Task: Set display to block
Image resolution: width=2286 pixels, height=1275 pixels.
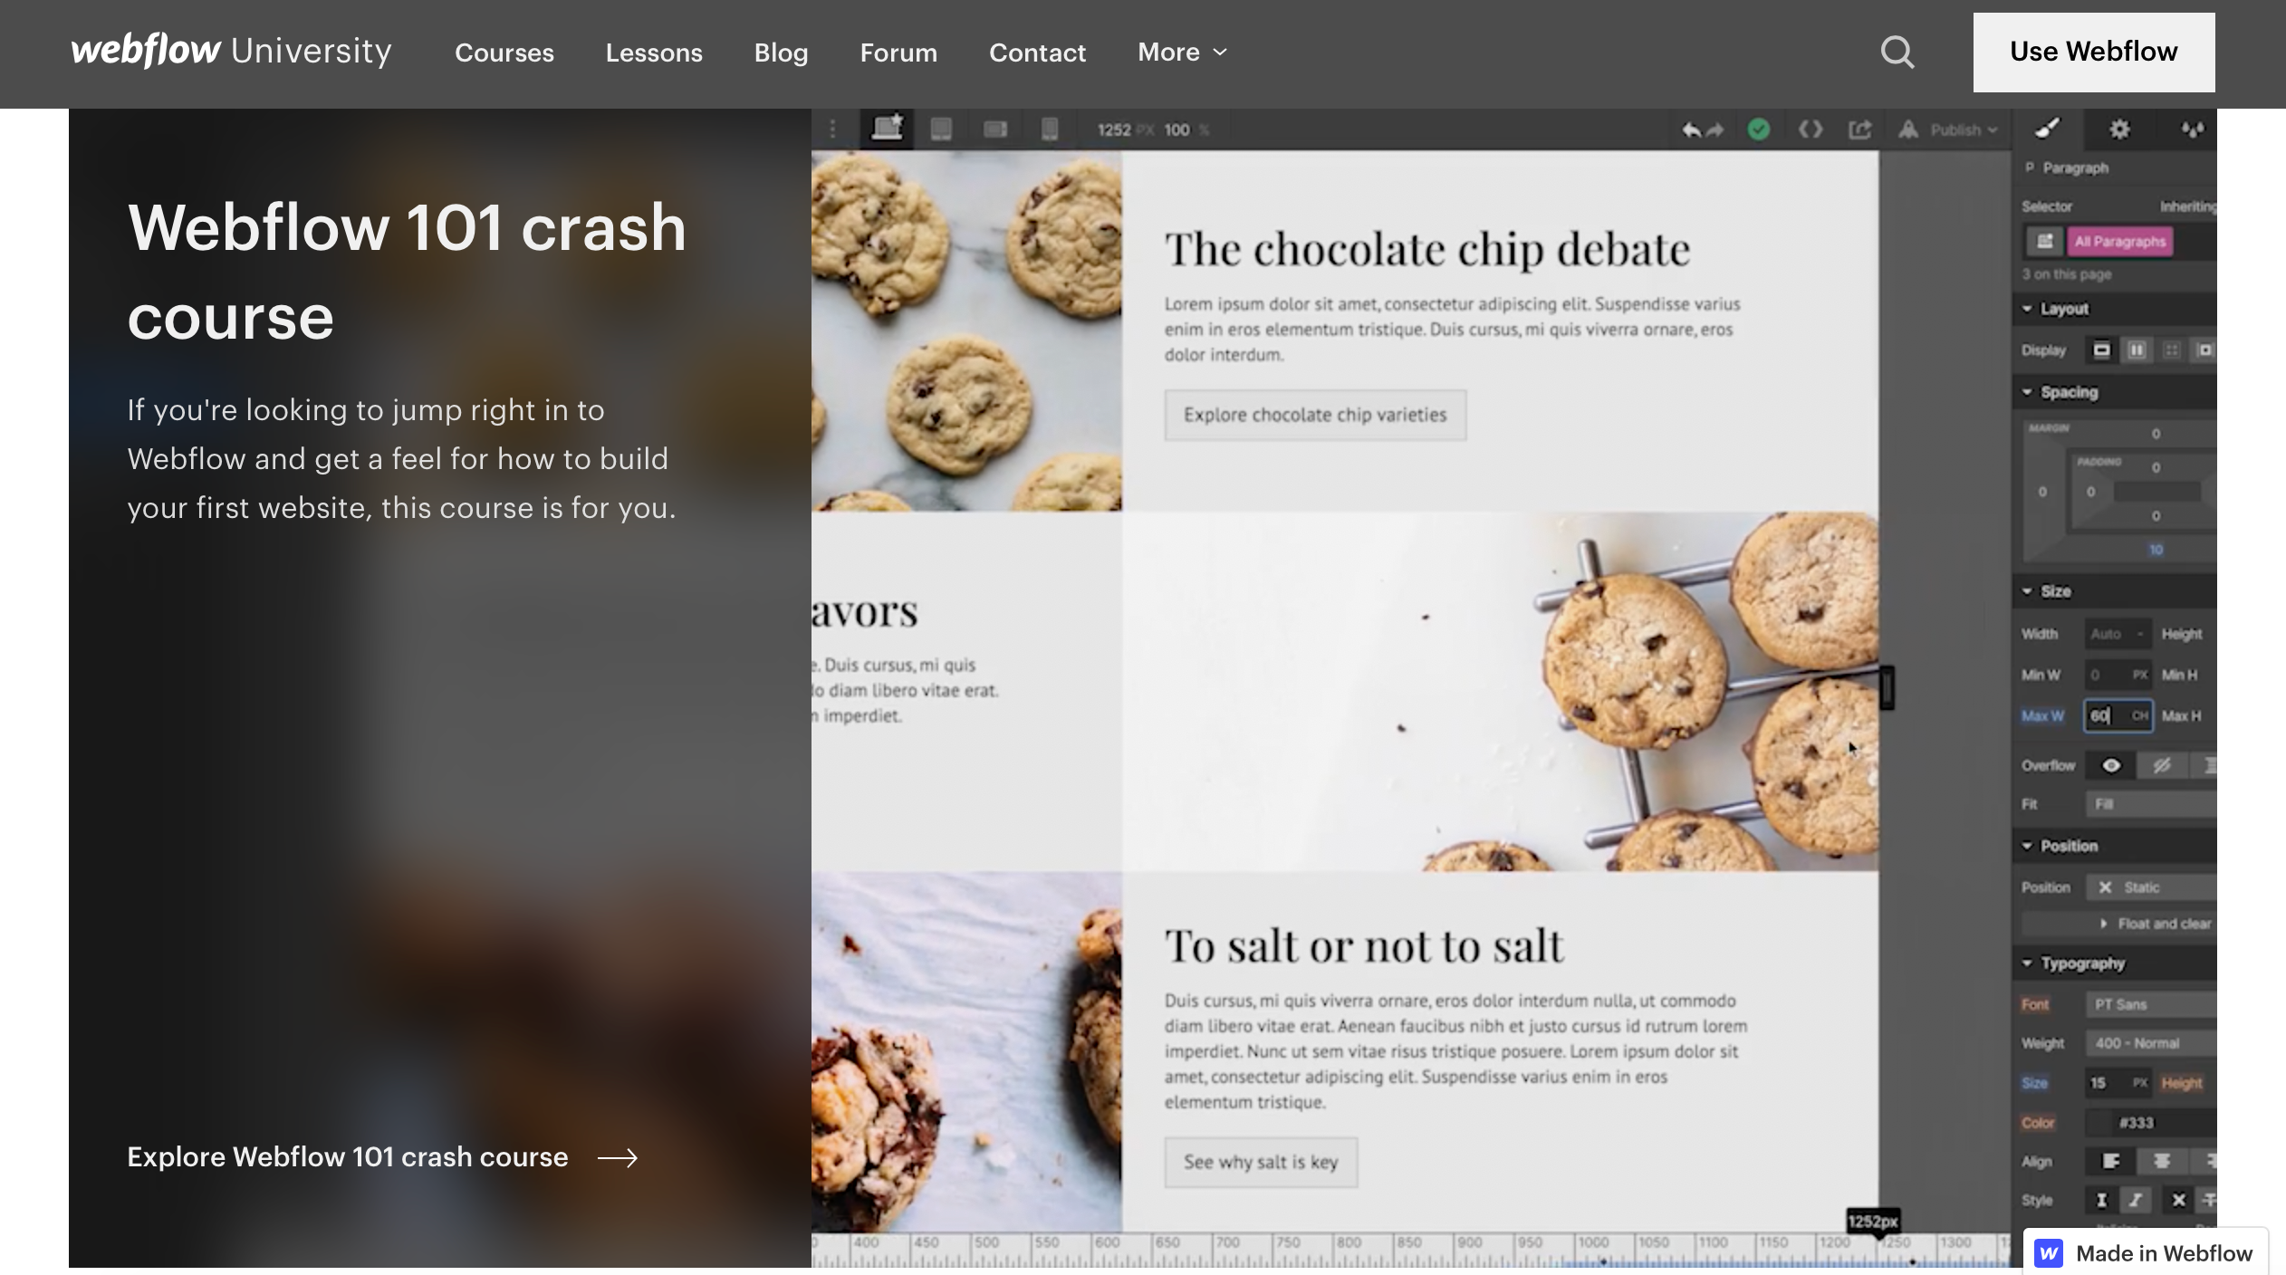Action: click(2101, 350)
